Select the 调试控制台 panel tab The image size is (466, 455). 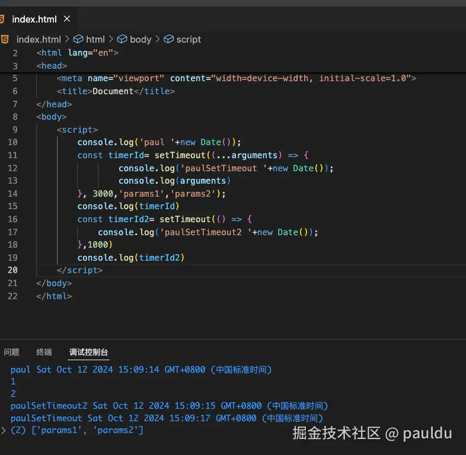[x=88, y=352]
